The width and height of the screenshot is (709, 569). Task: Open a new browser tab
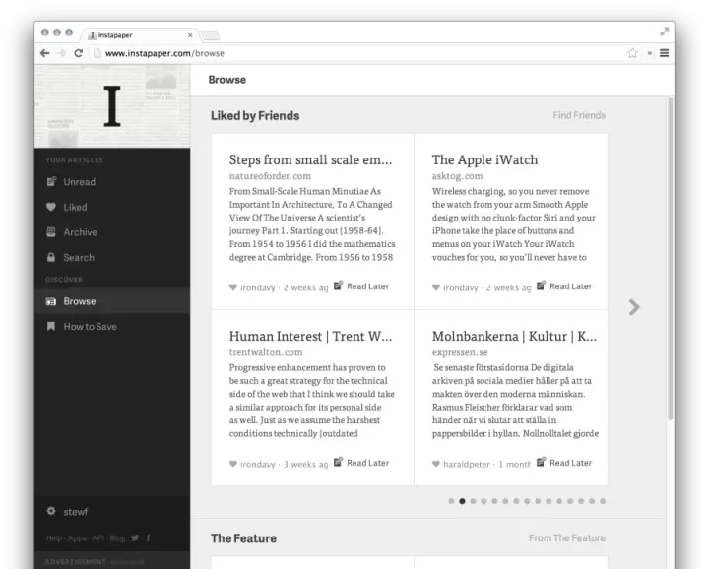210,35
